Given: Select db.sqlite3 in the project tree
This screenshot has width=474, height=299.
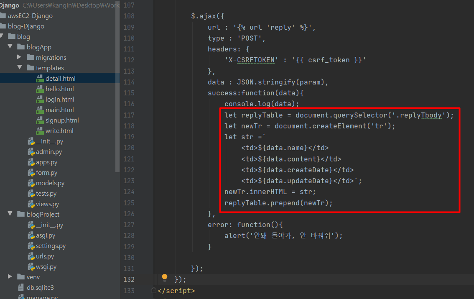Looking at the screenshot, I should 40,288.
